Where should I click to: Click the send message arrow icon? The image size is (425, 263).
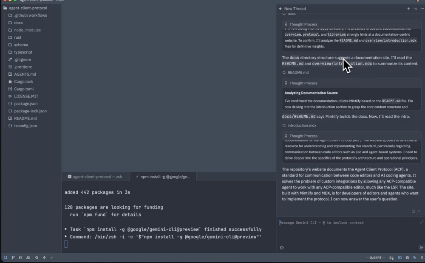421,247
